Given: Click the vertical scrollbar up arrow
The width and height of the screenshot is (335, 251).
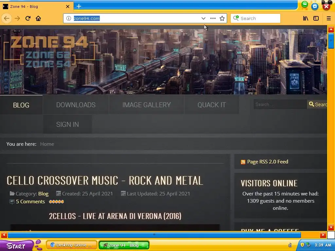Looking at the screenshot, I should (331, 29).
